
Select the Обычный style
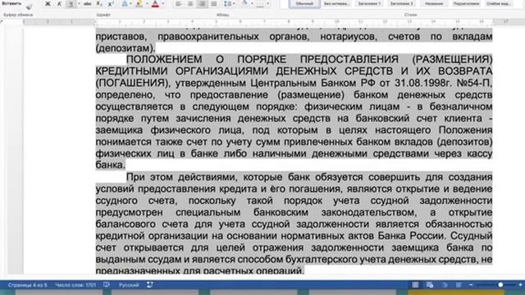point(304,3)
